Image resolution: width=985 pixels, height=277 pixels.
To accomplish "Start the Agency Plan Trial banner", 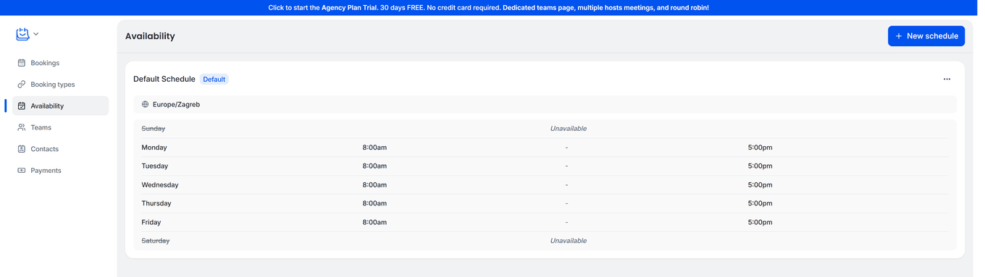I will pyautogui.click(x=489, y=8).
